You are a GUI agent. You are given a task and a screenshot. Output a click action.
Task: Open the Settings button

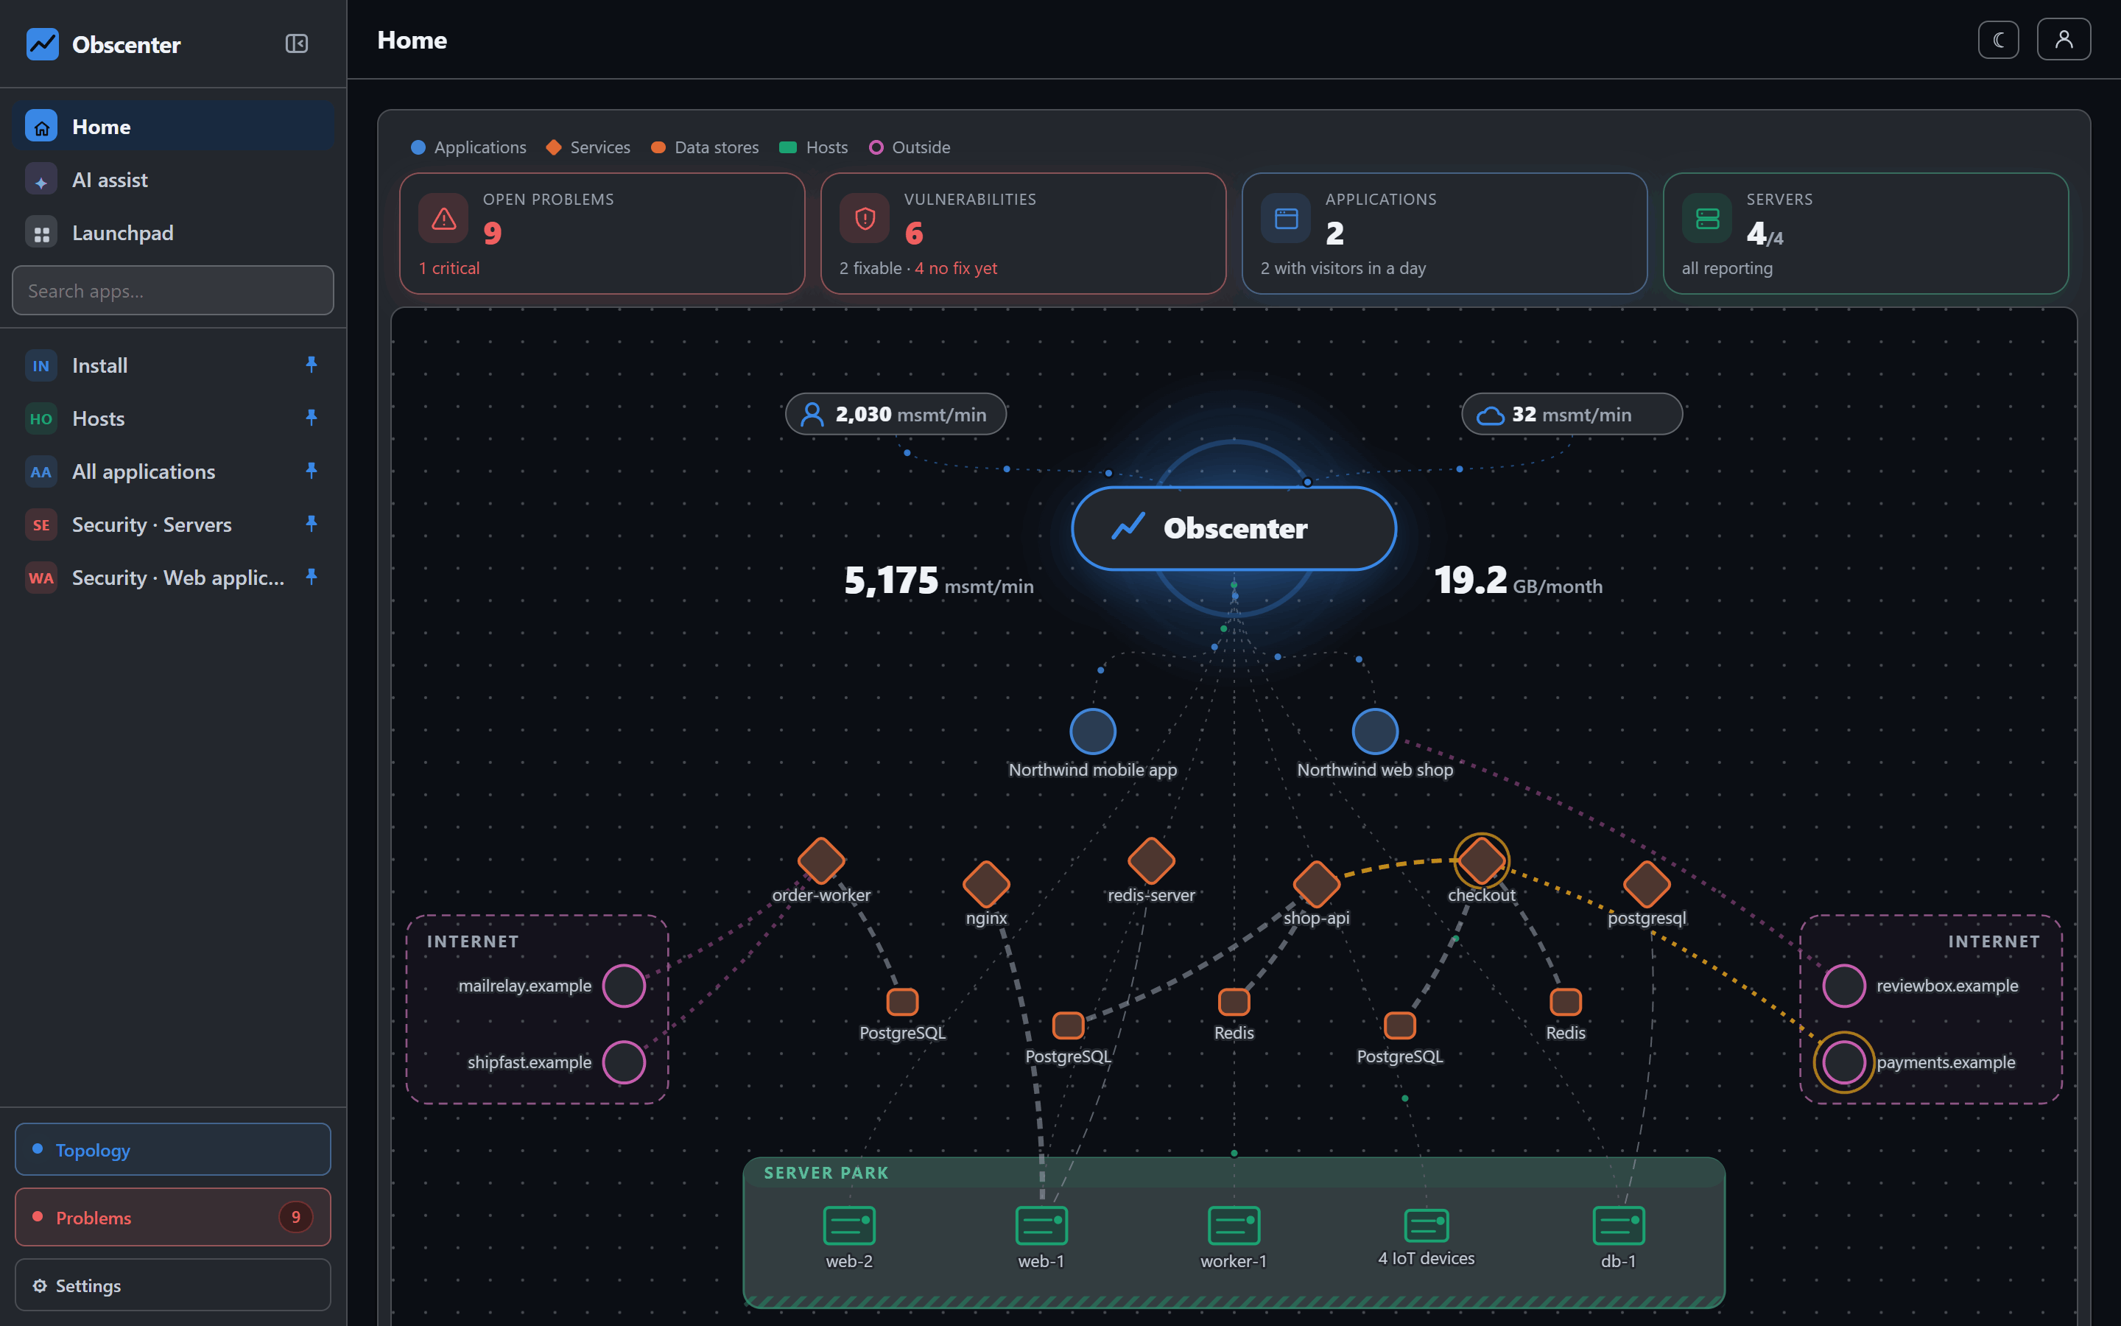172,1285
